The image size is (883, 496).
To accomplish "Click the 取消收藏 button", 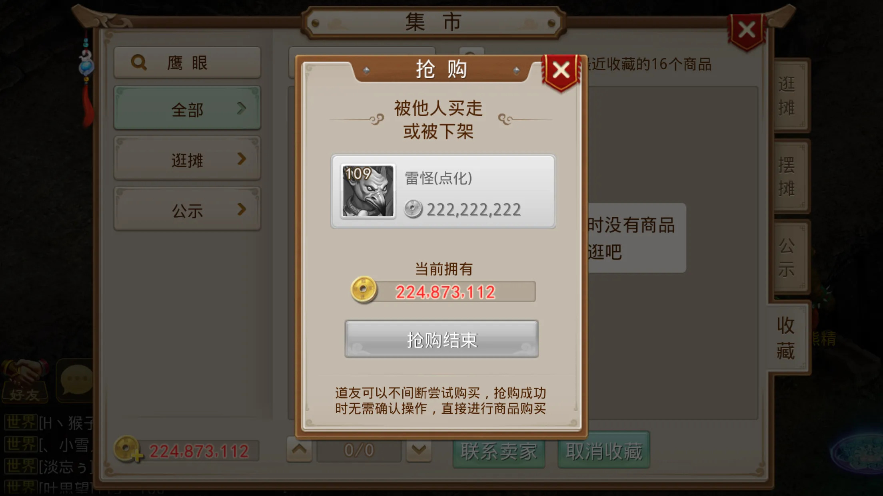I will click(x=604, y=450).
